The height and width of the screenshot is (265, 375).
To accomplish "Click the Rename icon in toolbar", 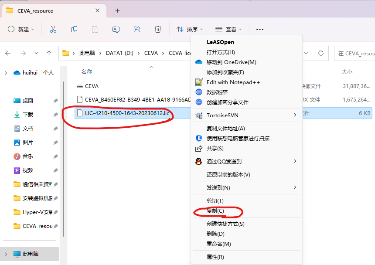I will (116, 29).
